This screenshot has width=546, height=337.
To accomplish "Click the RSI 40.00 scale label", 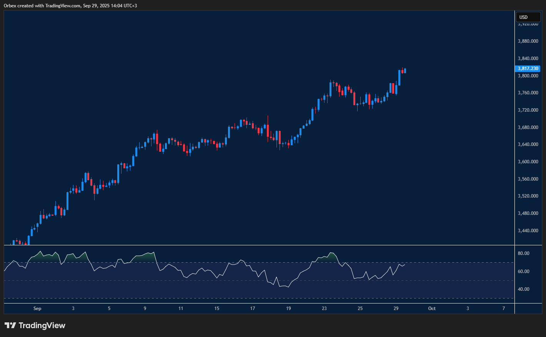I will 523,289.
